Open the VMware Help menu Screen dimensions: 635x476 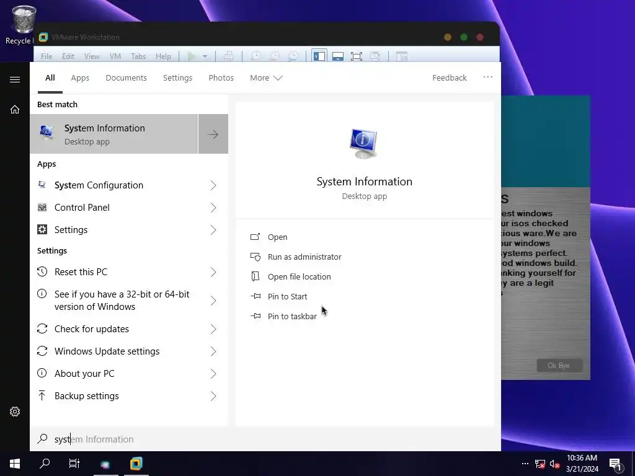tap(163, 56)
